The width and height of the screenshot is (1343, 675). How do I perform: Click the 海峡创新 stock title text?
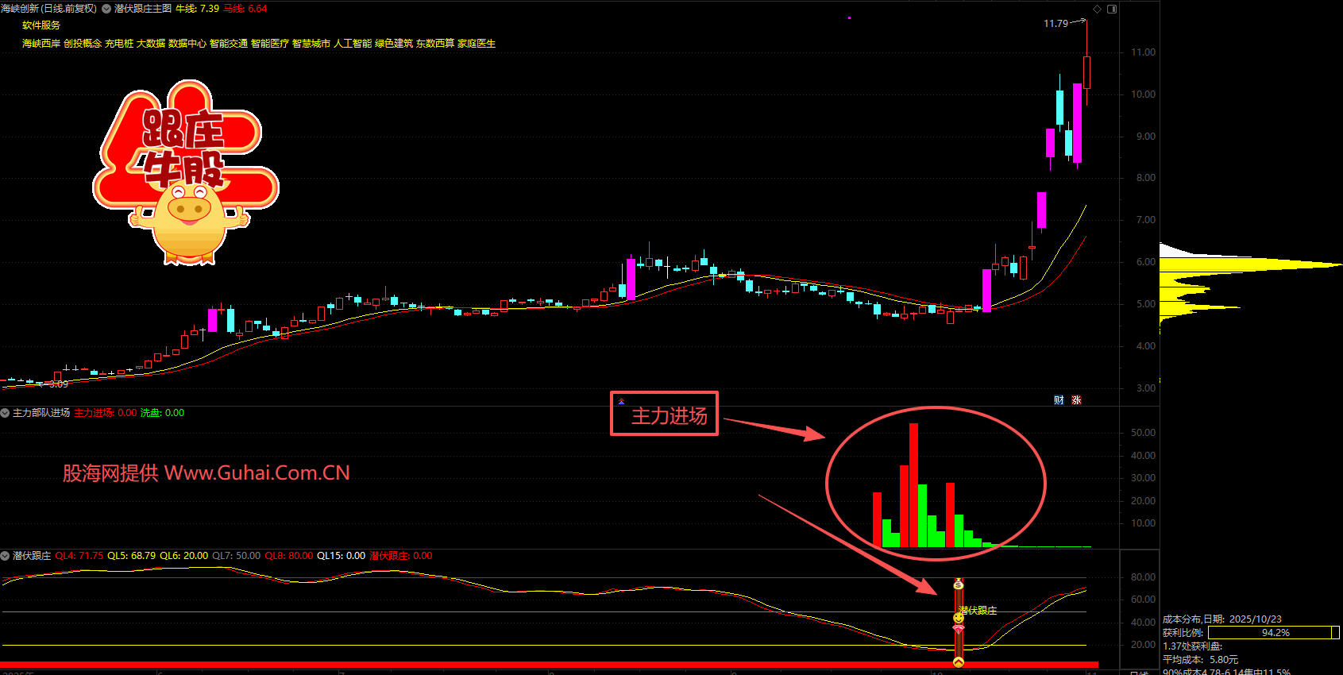tap(20, 9)
